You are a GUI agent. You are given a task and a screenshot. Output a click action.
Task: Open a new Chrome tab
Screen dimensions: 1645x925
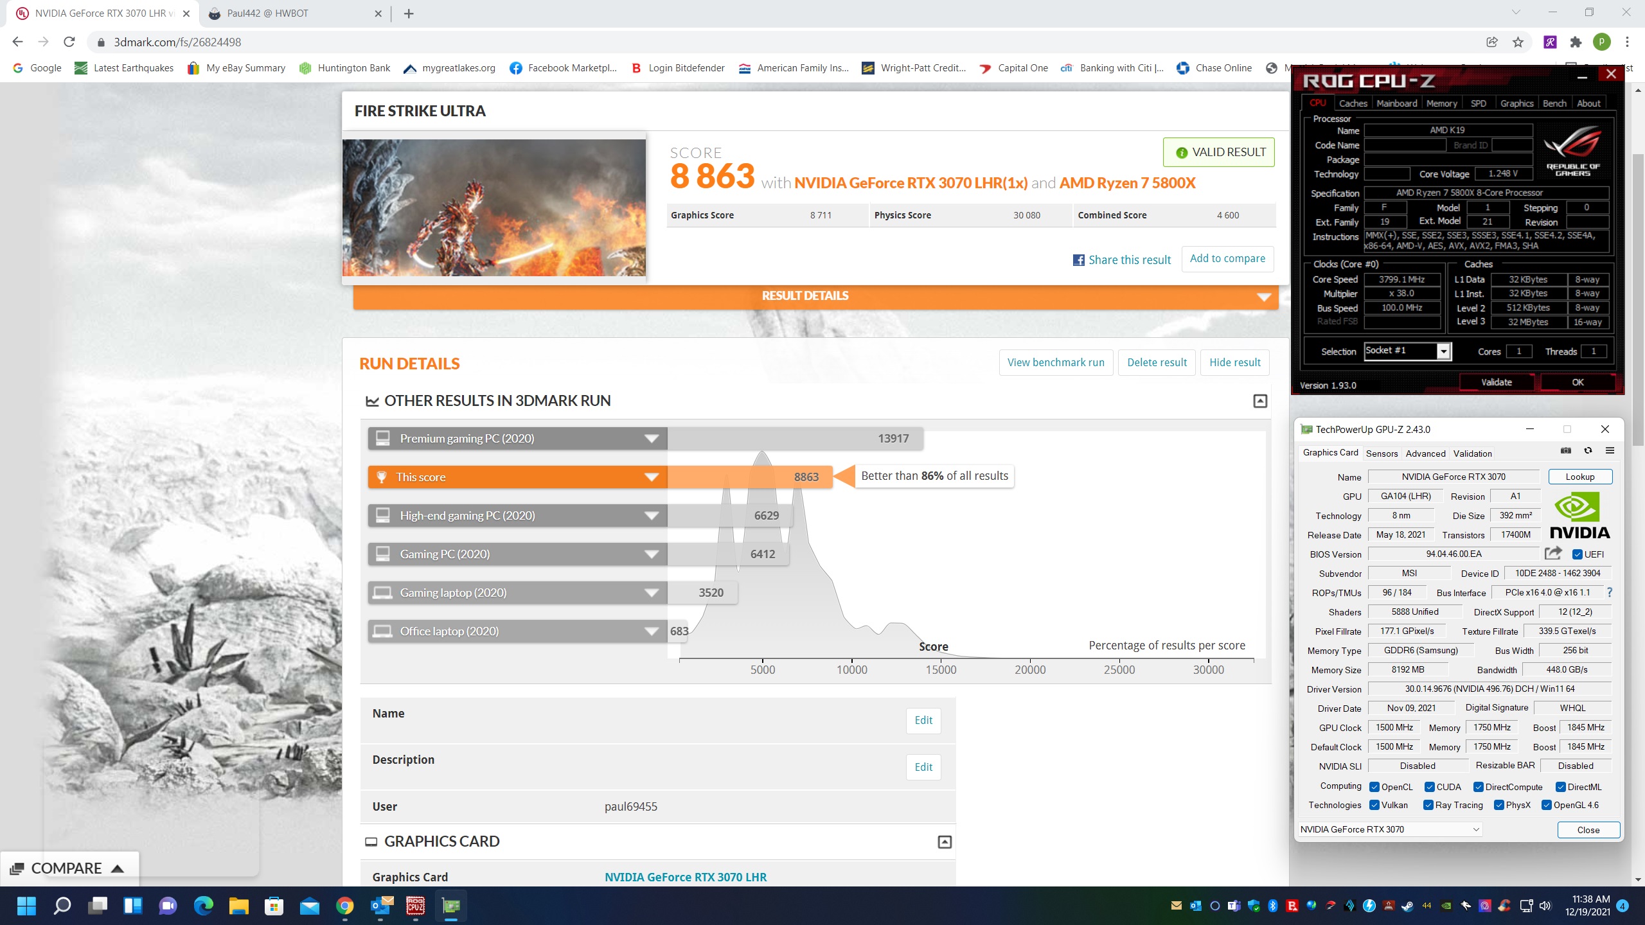pyautogui.click(x=409, y=13)
